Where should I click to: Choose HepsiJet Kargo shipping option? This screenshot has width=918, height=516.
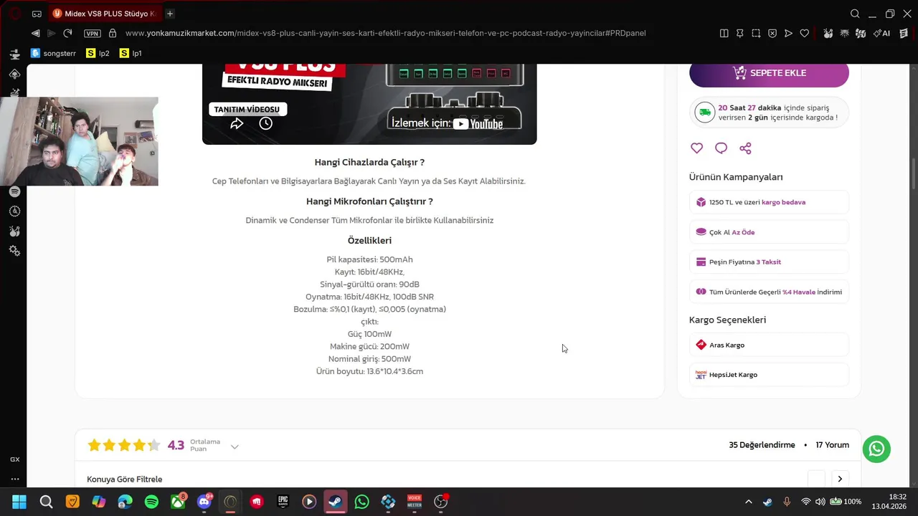(769, 375)
